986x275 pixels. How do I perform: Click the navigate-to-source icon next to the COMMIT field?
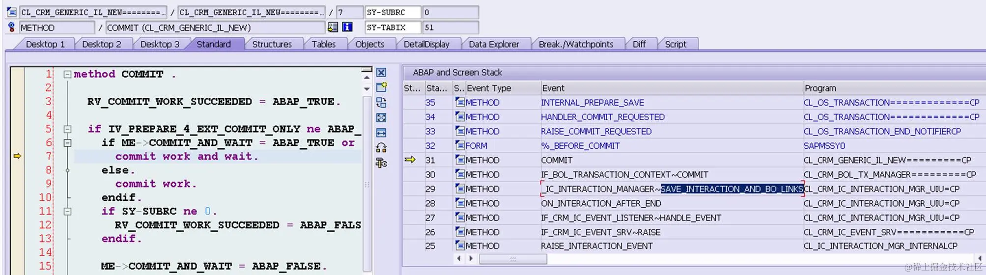coord(333,27)
